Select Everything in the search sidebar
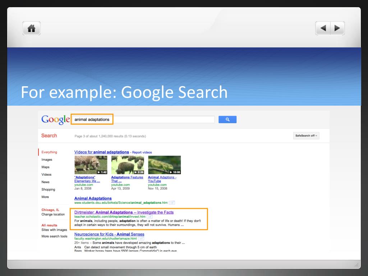Image resolution: width=368 pixels, height=276 pixels. 49,152
